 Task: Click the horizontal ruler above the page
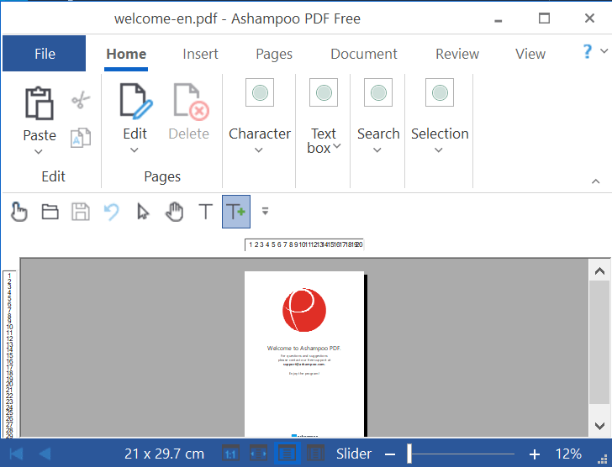pyautogui.click(x=304, y=244)
